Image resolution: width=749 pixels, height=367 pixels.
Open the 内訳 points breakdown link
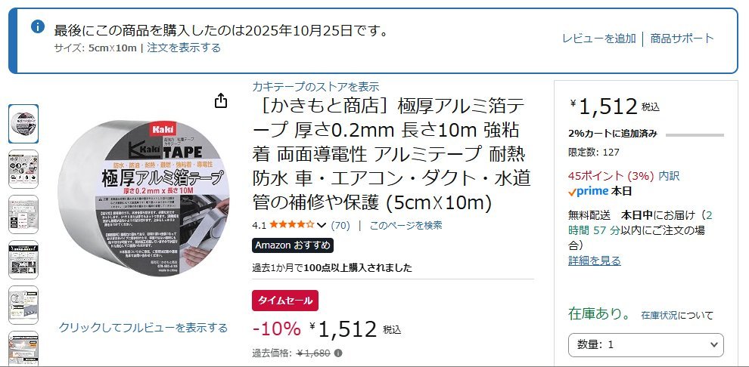click(x=669, y=176)
